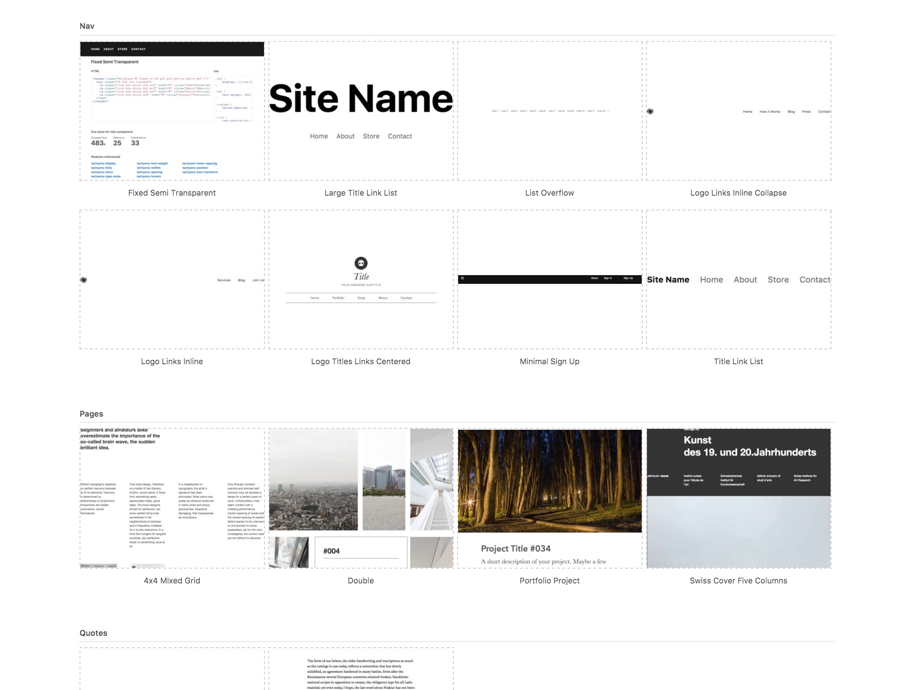Open 'Swiss Cover Five Columns' caption link

[738, 581]
